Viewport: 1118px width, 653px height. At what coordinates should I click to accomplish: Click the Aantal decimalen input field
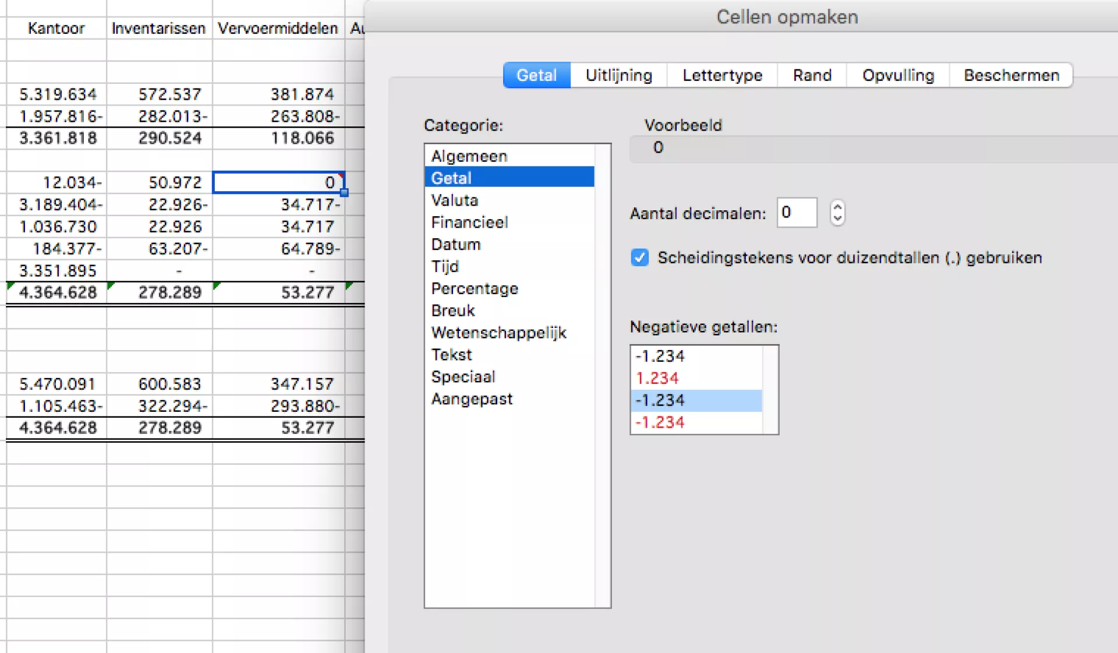pyautogui.click(x=796, y=213)
